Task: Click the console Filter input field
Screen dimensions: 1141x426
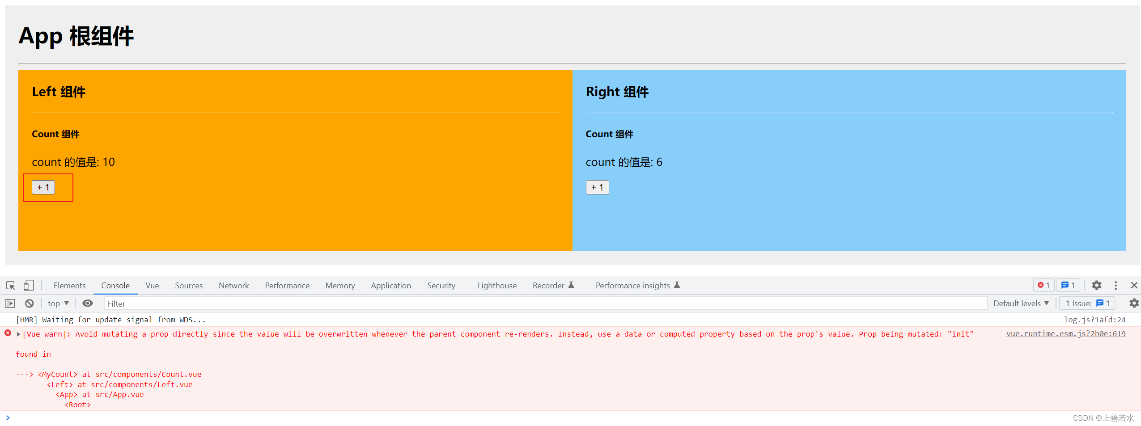Action: click(x=545, y=304)
